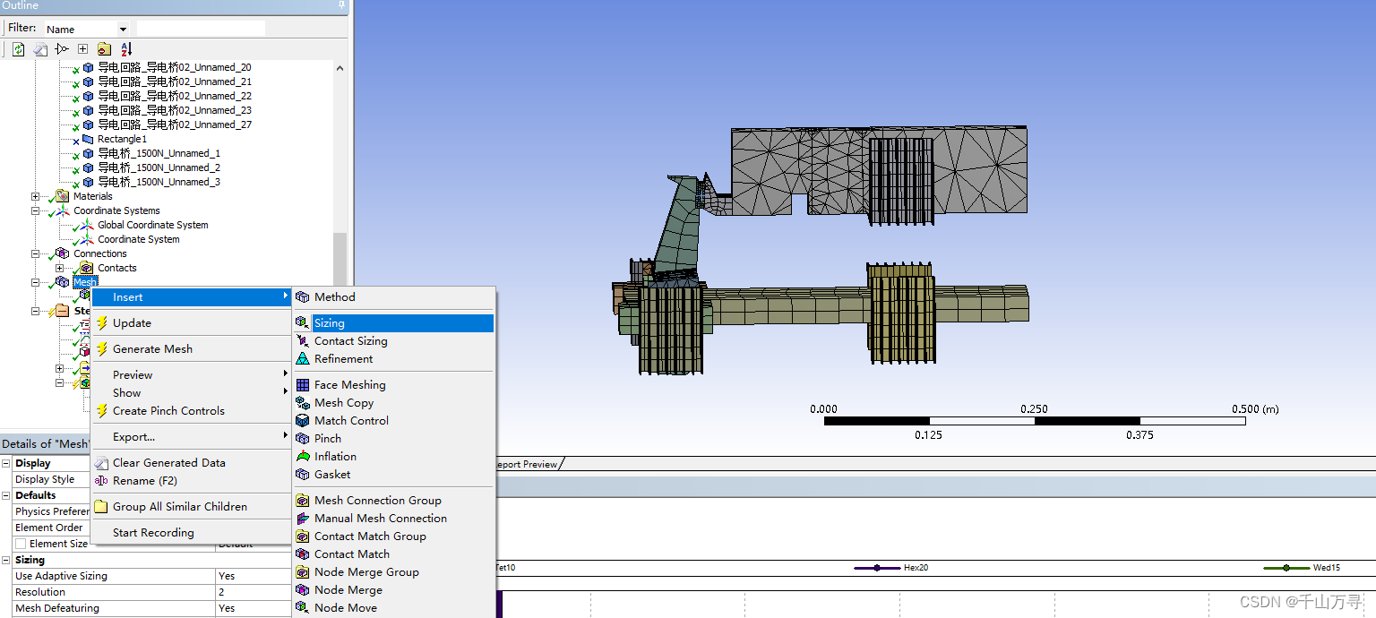Image resolution: width=1376 pixels, height=618 pixels.
Task: Click the Update lightning bolt icon
Action: [101, 323]
